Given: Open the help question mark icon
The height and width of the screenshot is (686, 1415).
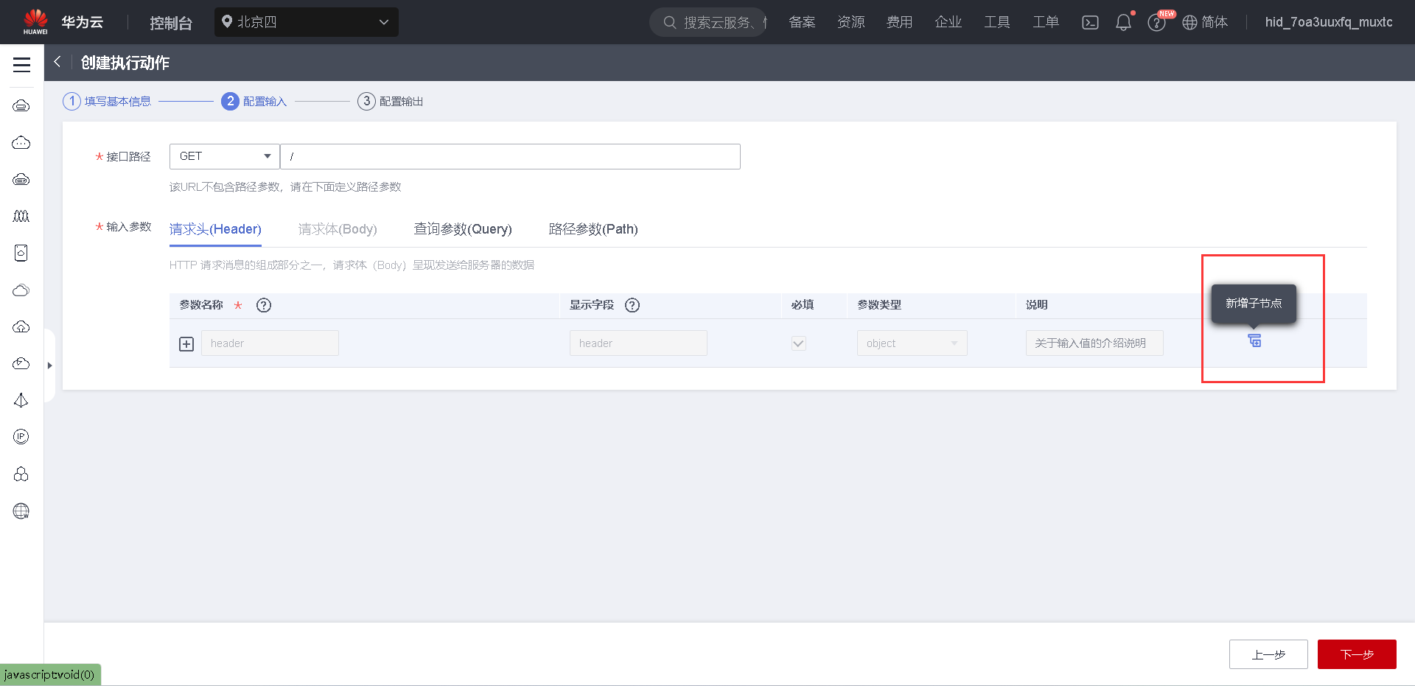Looking at the screenshot, I should click(x=1156, y=23).
